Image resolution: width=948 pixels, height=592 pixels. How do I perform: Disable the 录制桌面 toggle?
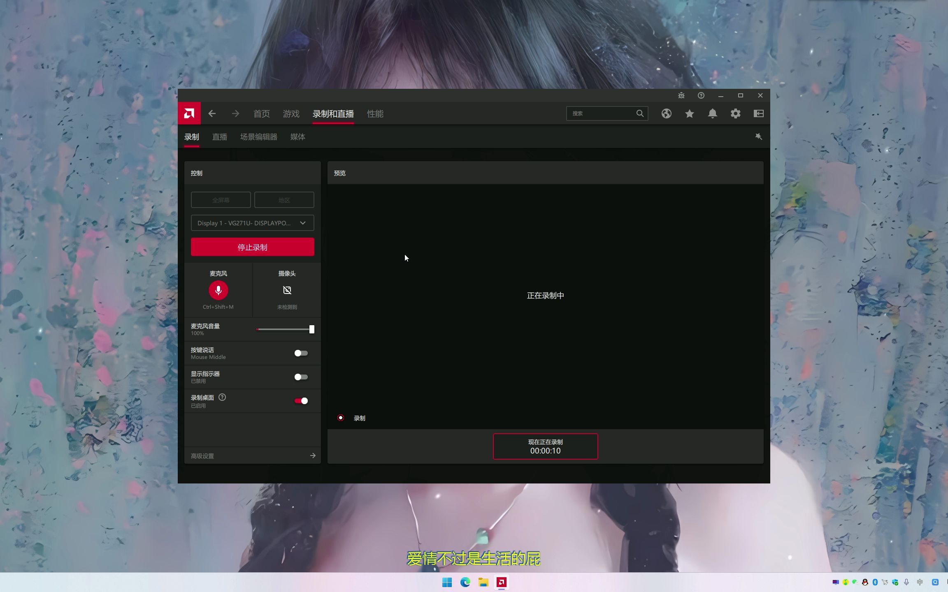[301, 401]
